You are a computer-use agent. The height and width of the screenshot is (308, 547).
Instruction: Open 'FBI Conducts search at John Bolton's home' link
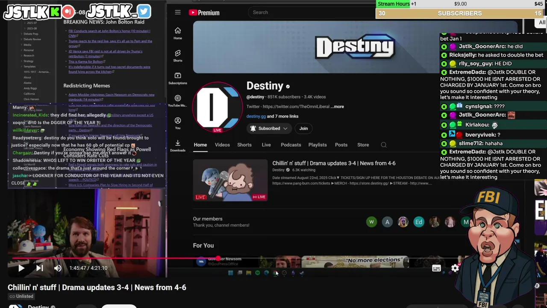(x=109, y=33)
